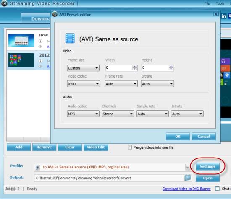Open the audio Bitrate dropdown

click(187, 114)
